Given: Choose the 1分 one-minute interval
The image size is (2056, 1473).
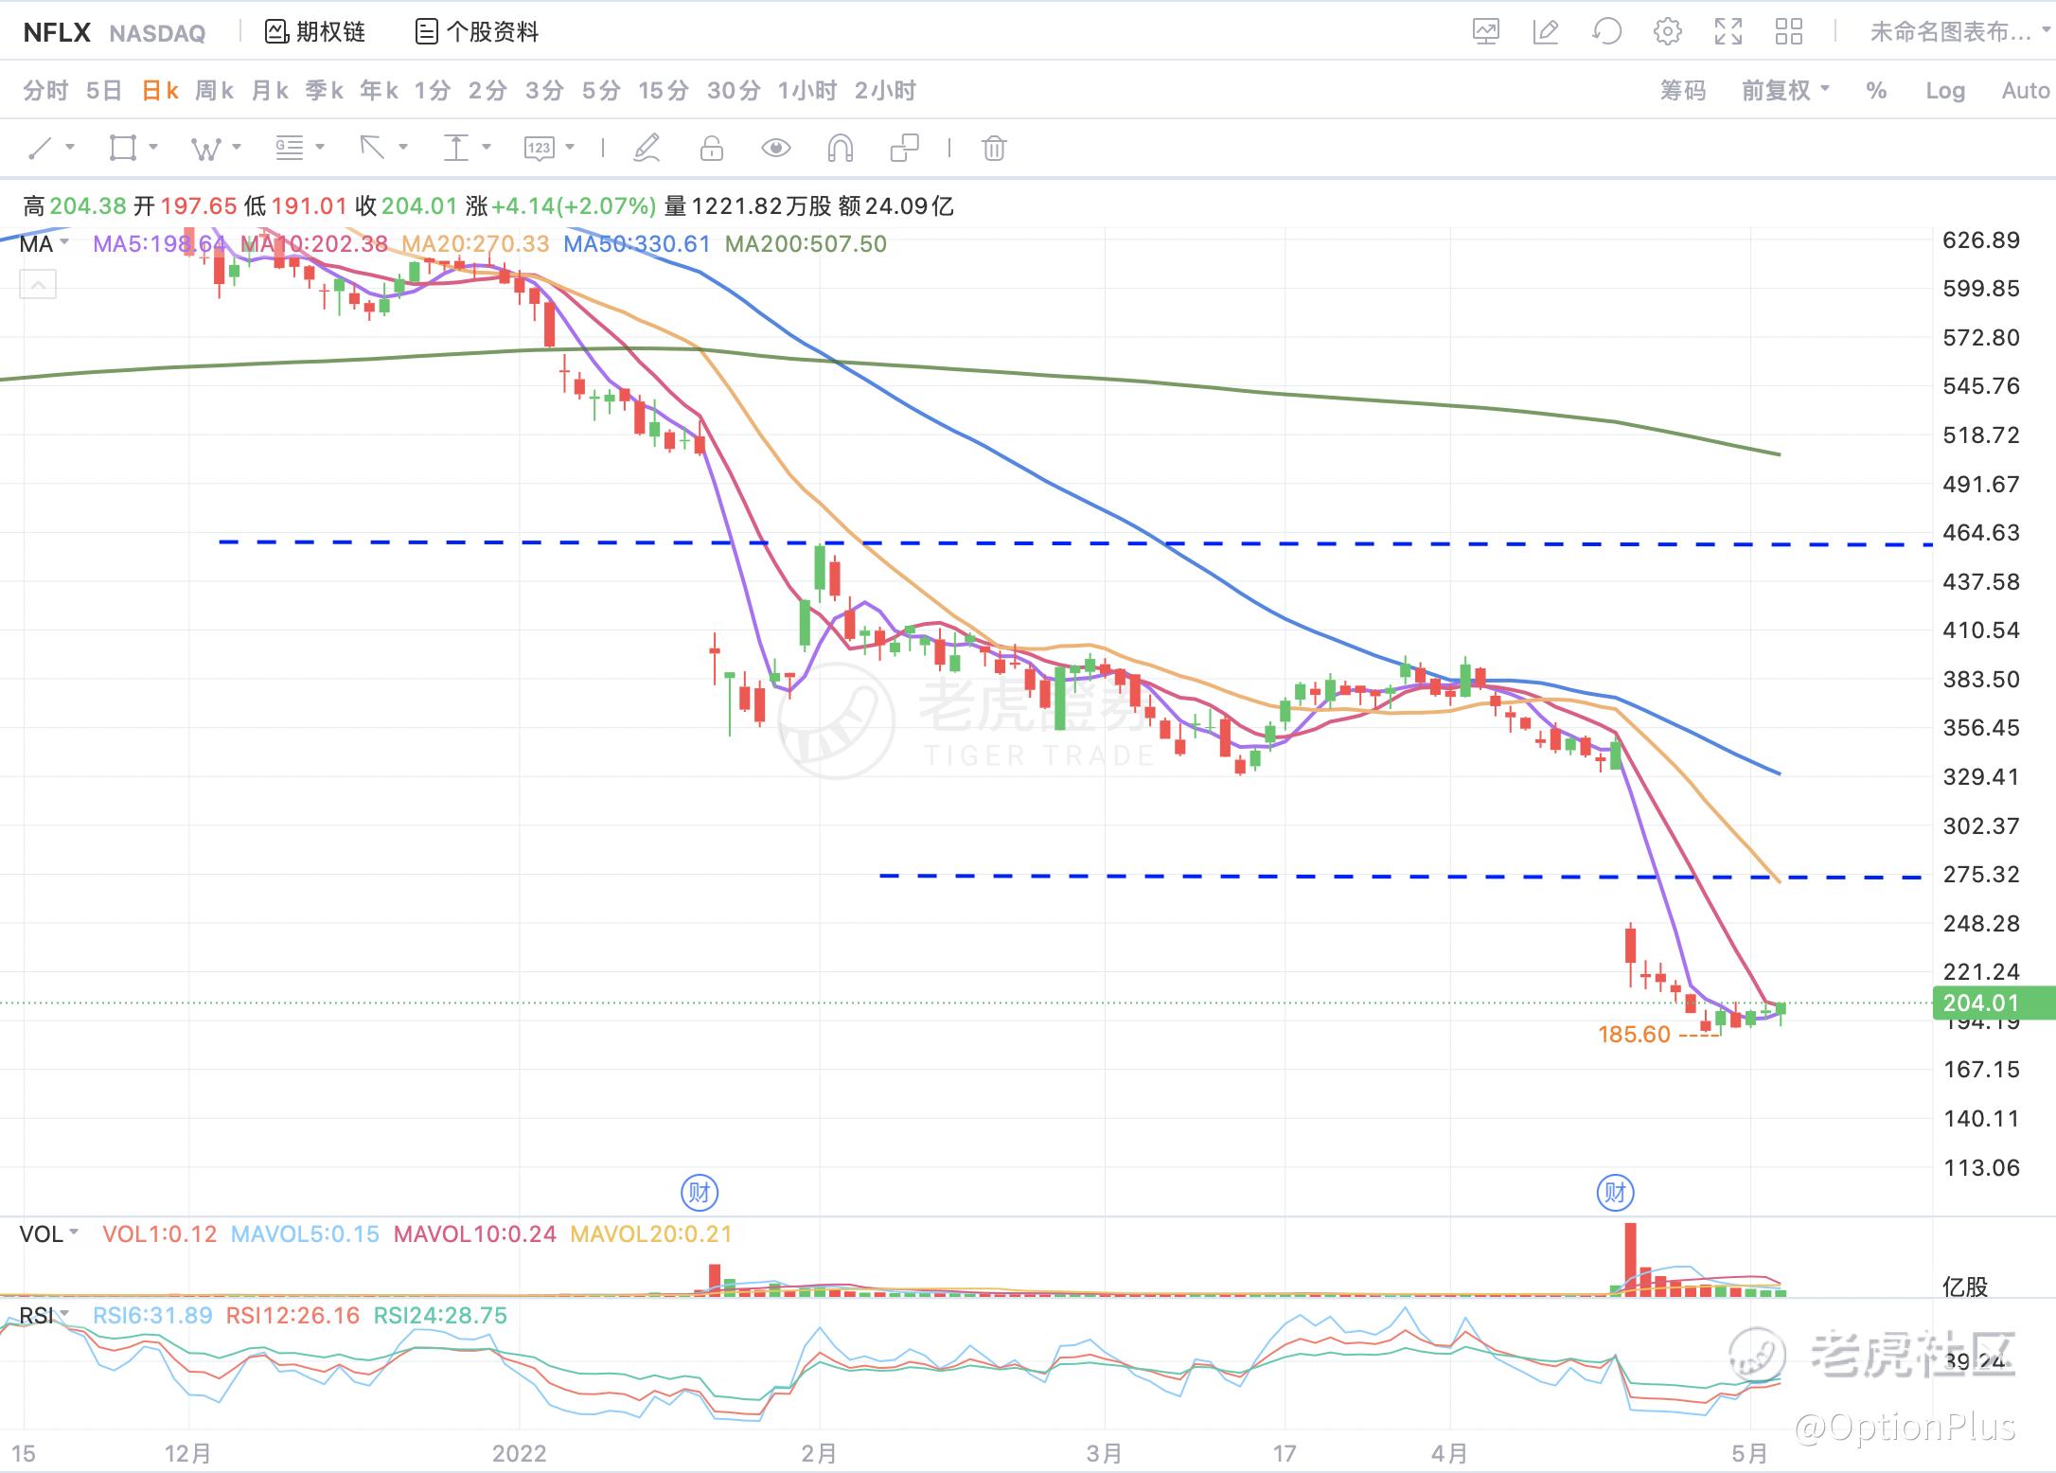Looking at the screenshot, I should pos(433,91).
